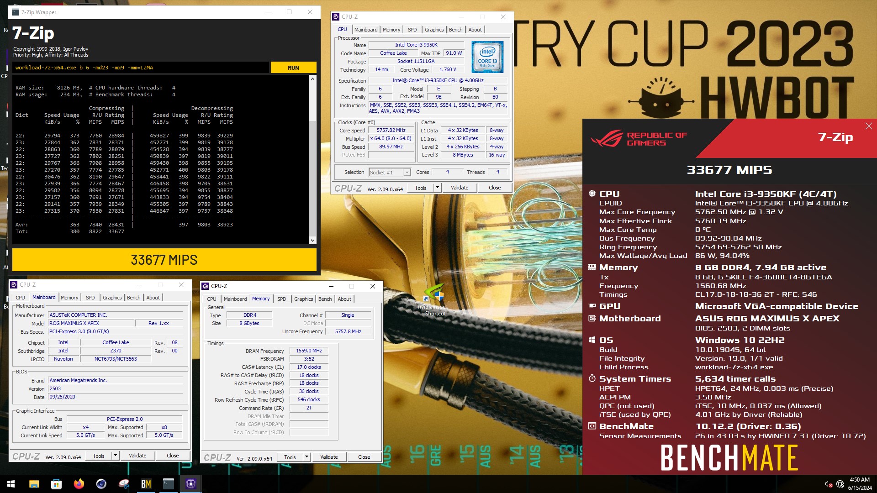Image resolution: width=877 pixels, height=493 pixels.
Task: Open Bench tab in Mainboard CPU-Z window
Action: (134, 298)
